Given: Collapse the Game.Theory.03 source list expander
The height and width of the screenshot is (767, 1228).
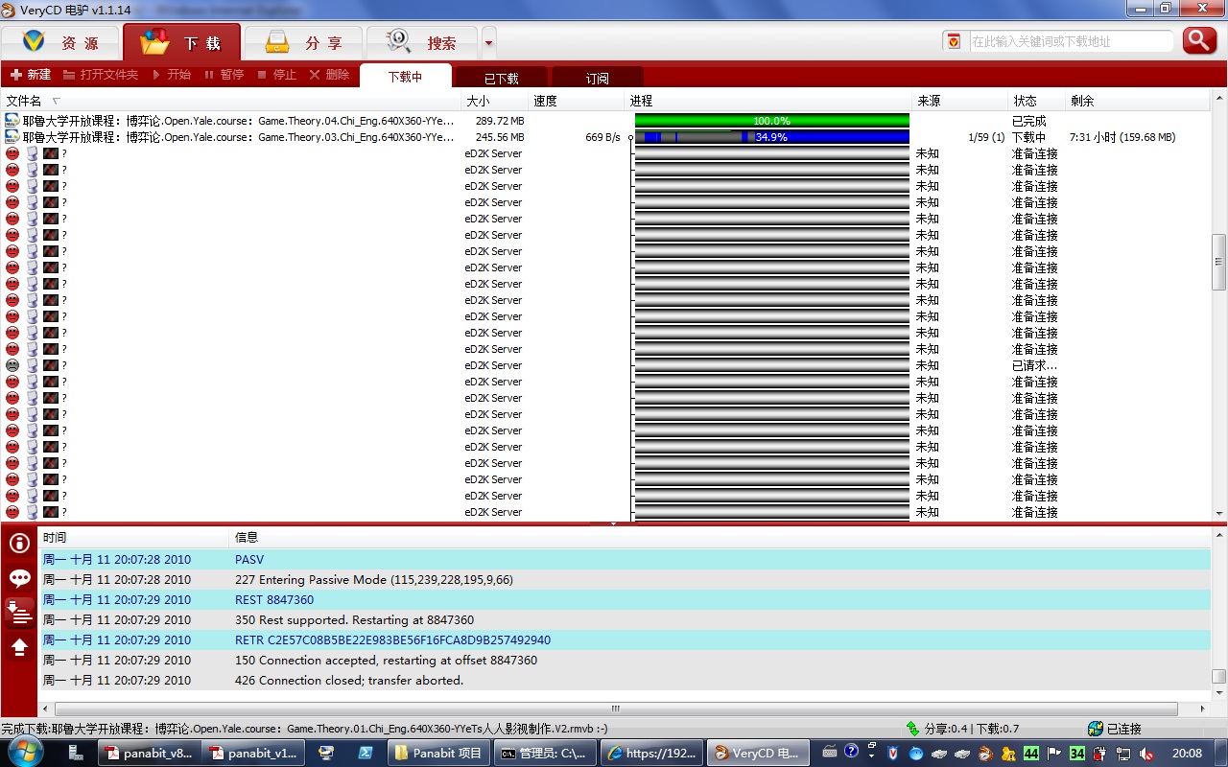Looking at the screenshot, I should tap(630, 138).
